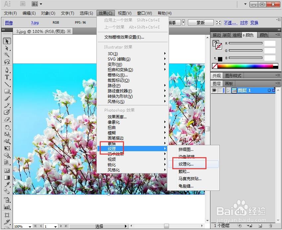The image size is (282, 230).
Task: Click the 对齐 link in the control bar
Action: click(x=244, y=22)
